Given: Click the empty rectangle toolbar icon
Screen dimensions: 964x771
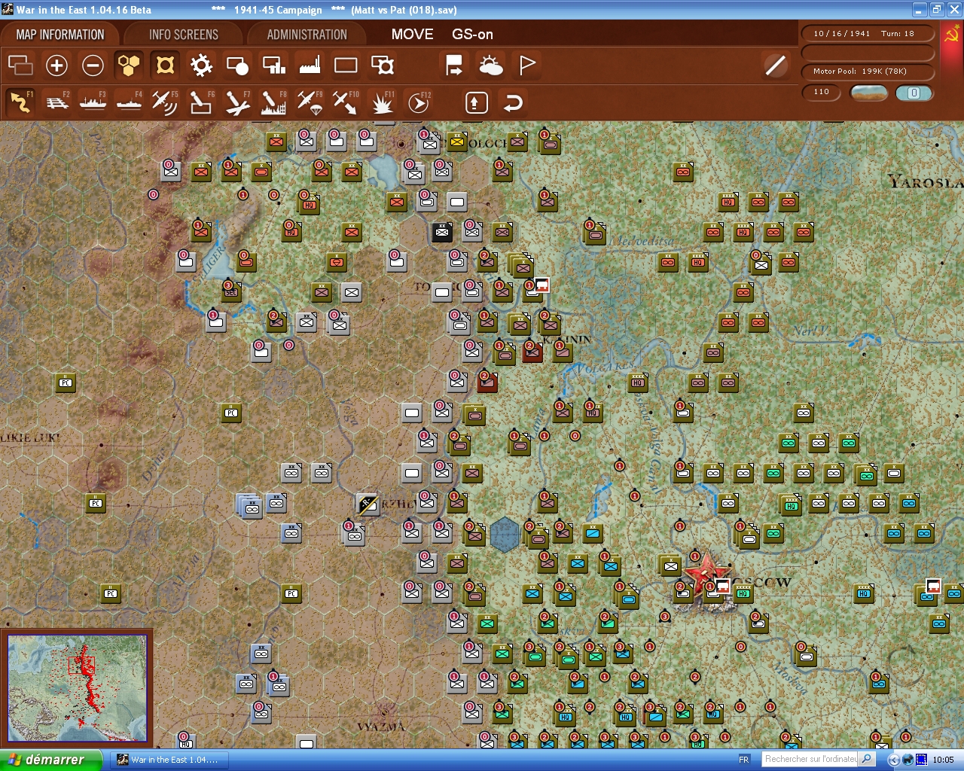Looking at the screenshot, I should (346, 66).
